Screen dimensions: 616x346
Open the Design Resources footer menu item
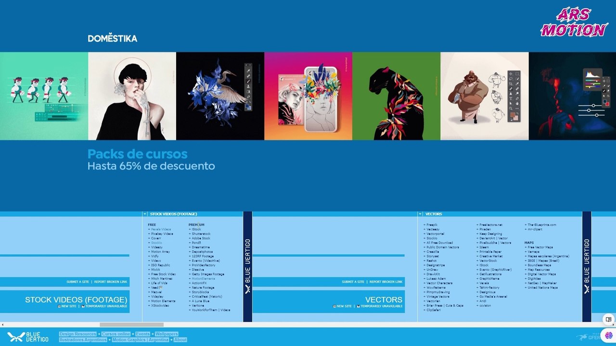pos(77,334)
